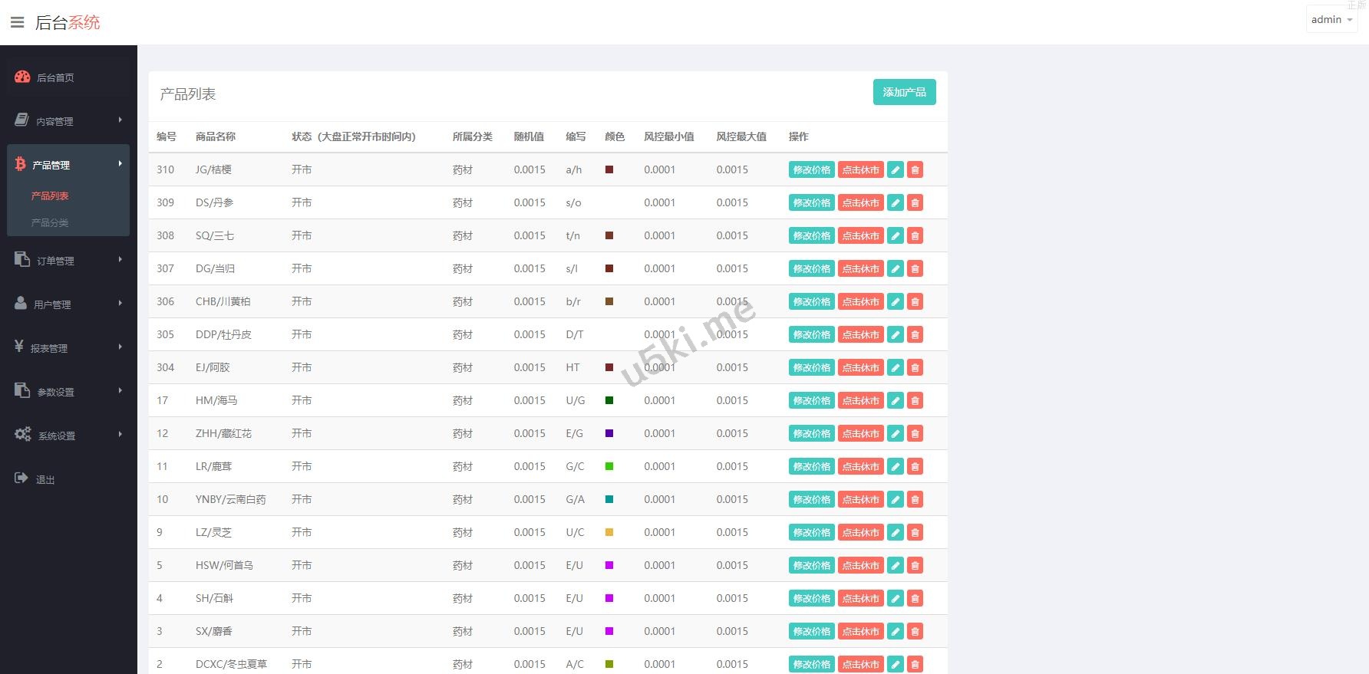The width and height of the screenshot is (1369, 674).
Task: Click the trash delete icon for DS/丹参
Action: (915, 202)
